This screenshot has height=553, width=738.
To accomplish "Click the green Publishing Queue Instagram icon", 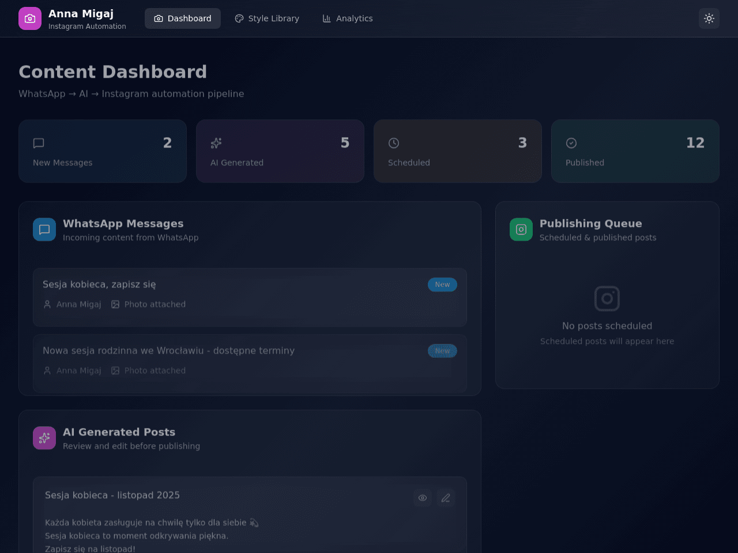I will click(x=521, y=229).
